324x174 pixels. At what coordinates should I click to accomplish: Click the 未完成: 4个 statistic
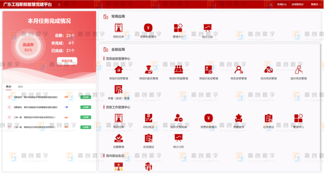[x=63, y=43]
